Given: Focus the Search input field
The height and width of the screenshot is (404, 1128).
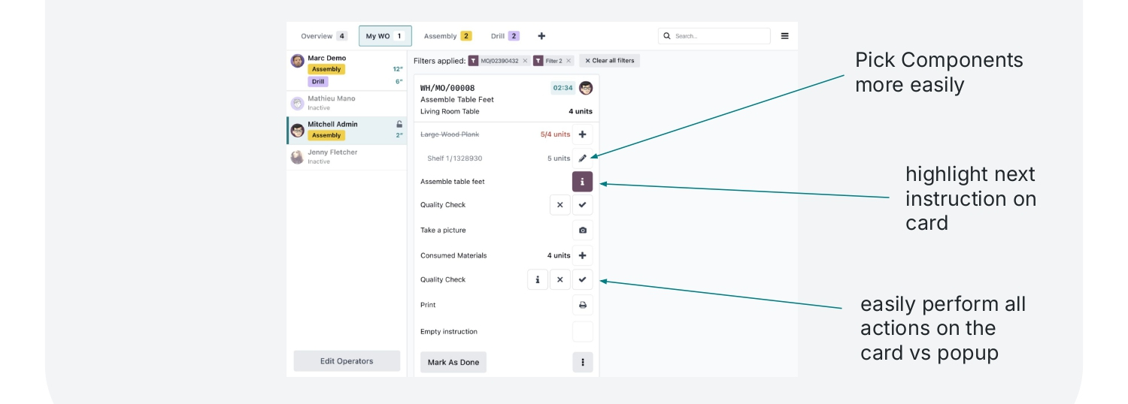Looking at the screenshot, I should [714, 36].
